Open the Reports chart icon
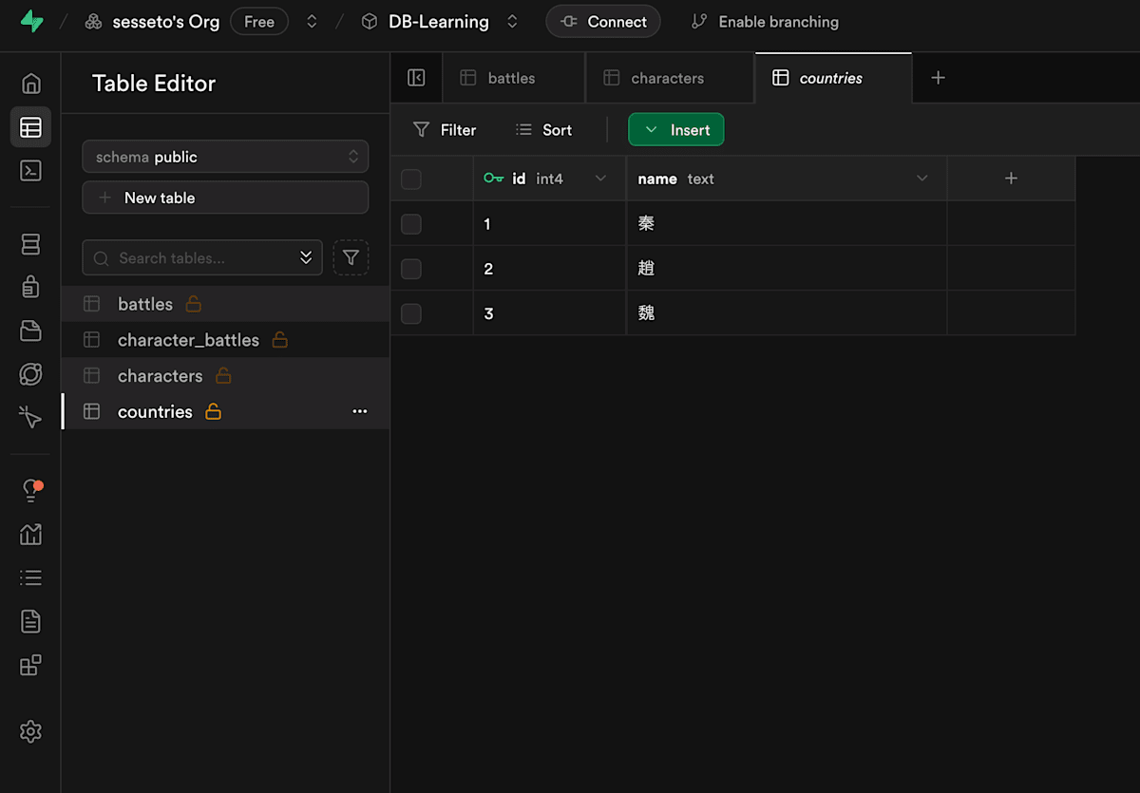 (30, 535)
